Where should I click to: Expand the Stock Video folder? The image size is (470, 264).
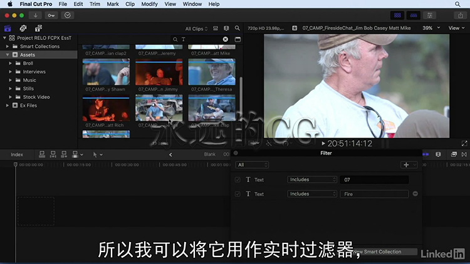click(10, 97)
